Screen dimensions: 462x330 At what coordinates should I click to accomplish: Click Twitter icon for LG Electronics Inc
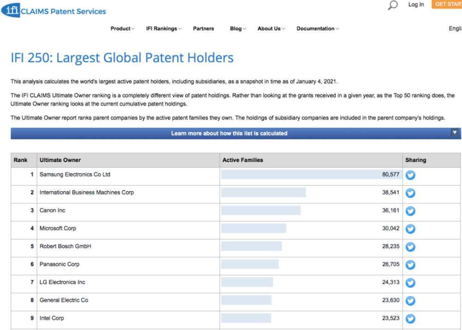point(410,282)
